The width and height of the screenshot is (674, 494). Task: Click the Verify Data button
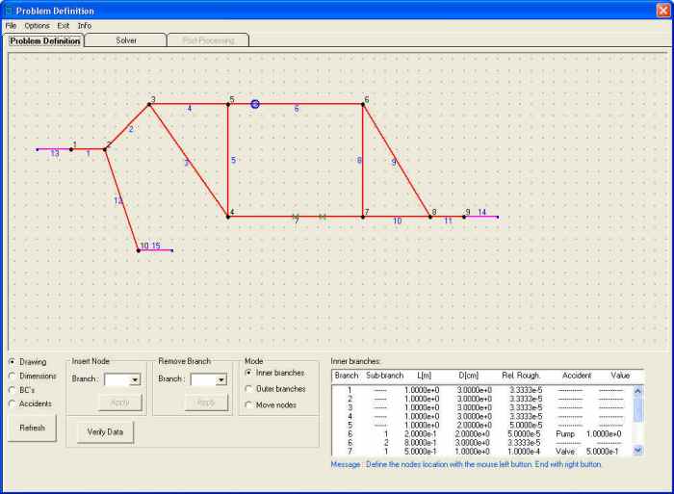click(105, 432)
